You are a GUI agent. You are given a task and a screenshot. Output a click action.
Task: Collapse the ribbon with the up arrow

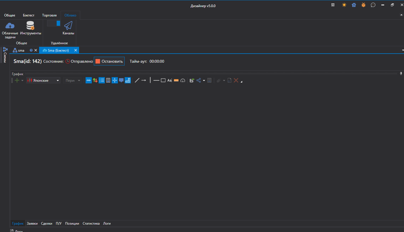click(x=401, y=14)
